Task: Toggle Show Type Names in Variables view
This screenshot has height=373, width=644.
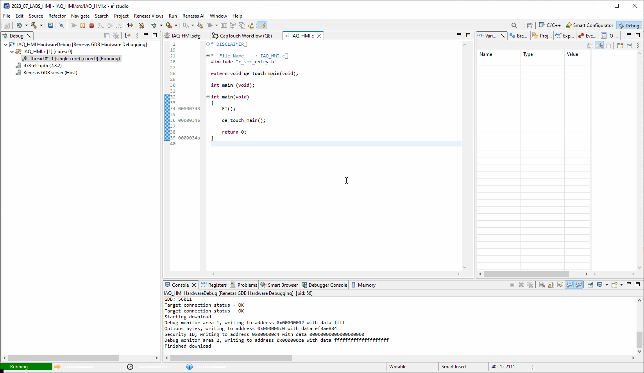Action: [x=590, y=46]
